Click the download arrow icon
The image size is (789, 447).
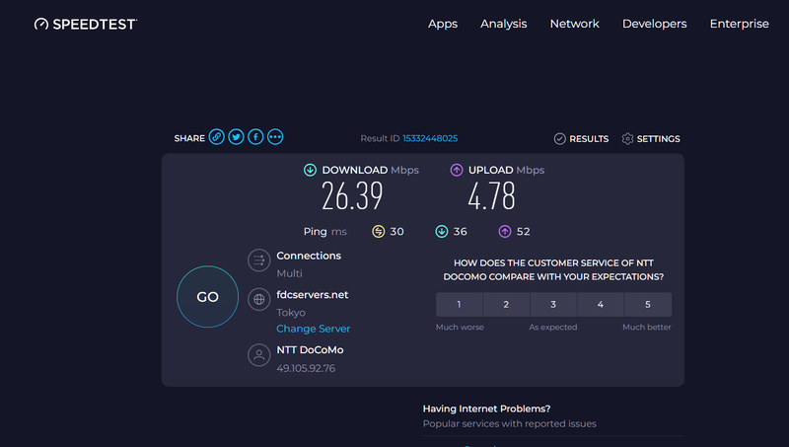(310, 170)
